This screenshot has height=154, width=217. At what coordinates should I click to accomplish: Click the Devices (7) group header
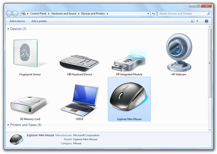pyautogui.click(x=18, y=29)
